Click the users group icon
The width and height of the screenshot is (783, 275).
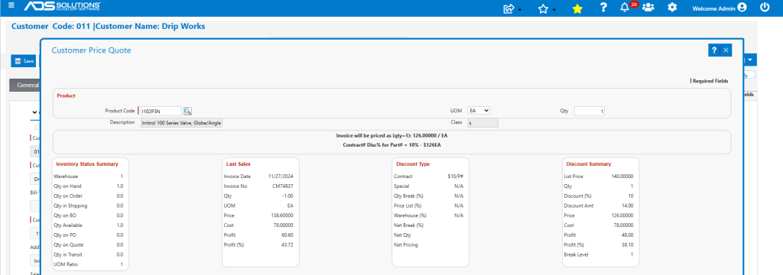click(648, 8)
